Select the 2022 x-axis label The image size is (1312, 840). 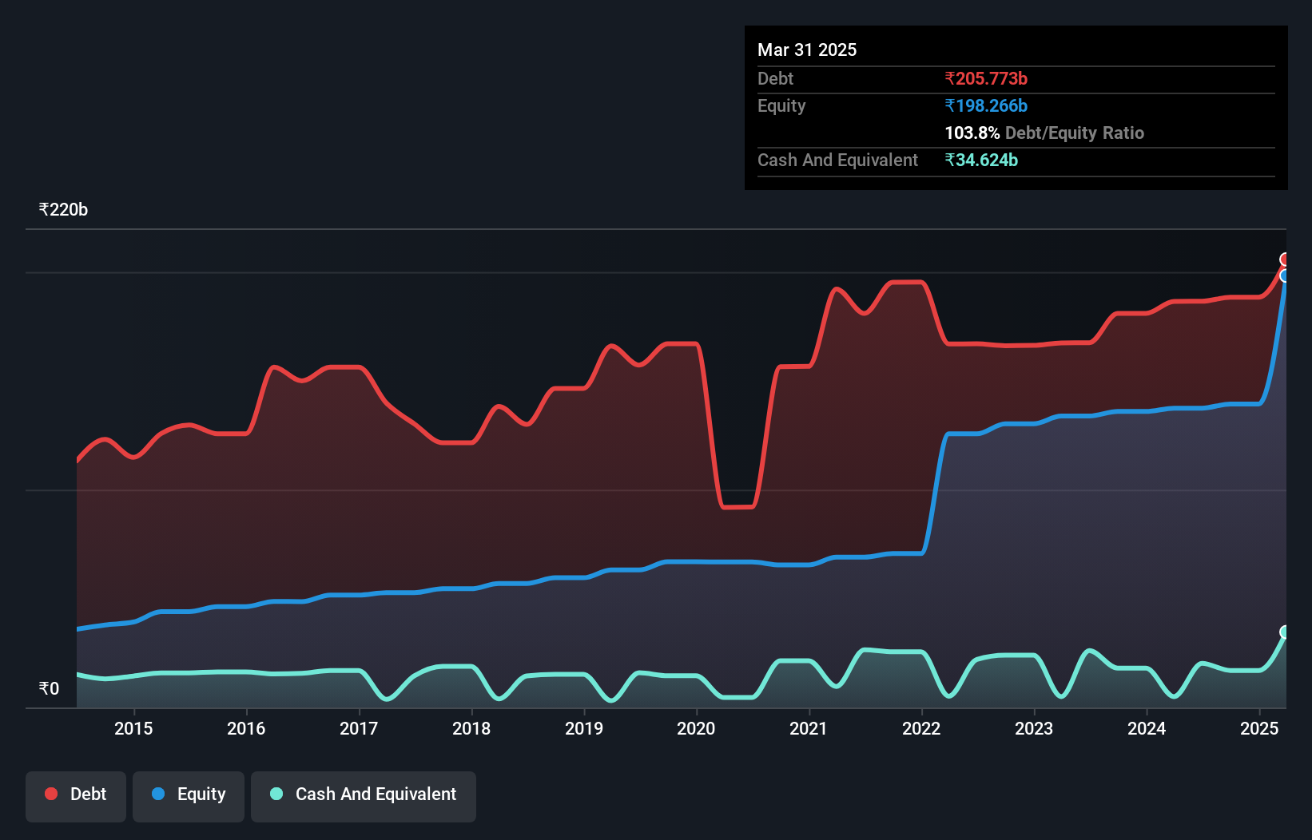921,728
